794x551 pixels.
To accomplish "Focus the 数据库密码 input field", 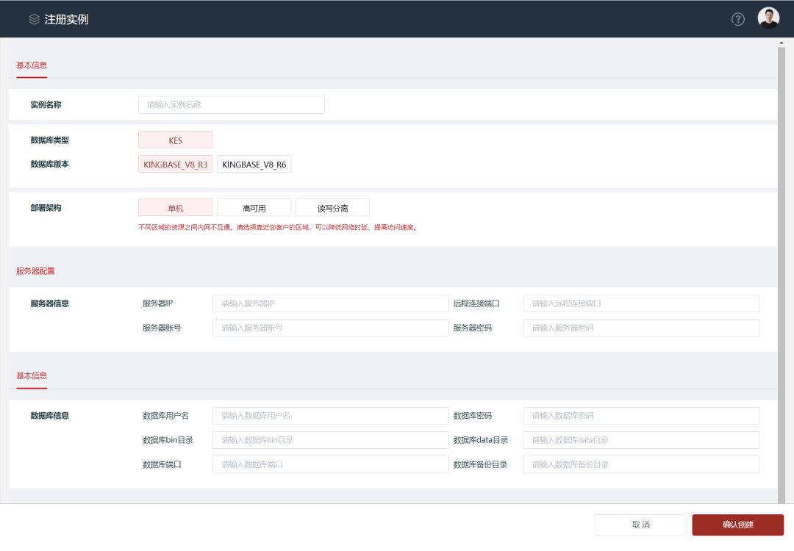I will [x=641, y=416].
